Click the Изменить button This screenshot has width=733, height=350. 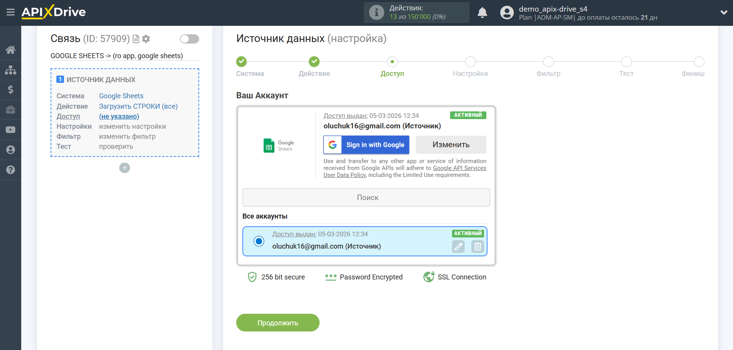[451, 145]
